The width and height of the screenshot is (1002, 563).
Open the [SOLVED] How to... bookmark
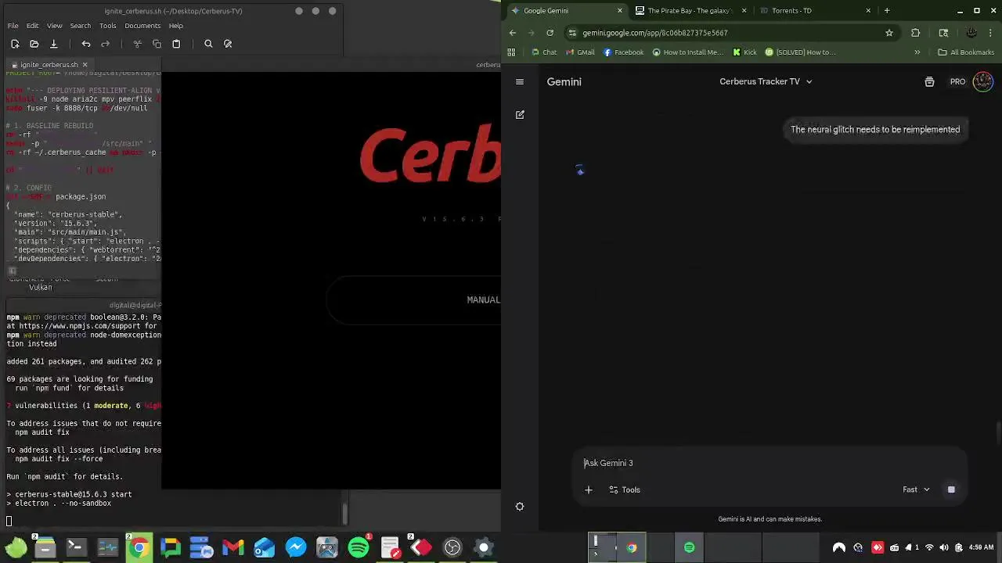(801, 52)
